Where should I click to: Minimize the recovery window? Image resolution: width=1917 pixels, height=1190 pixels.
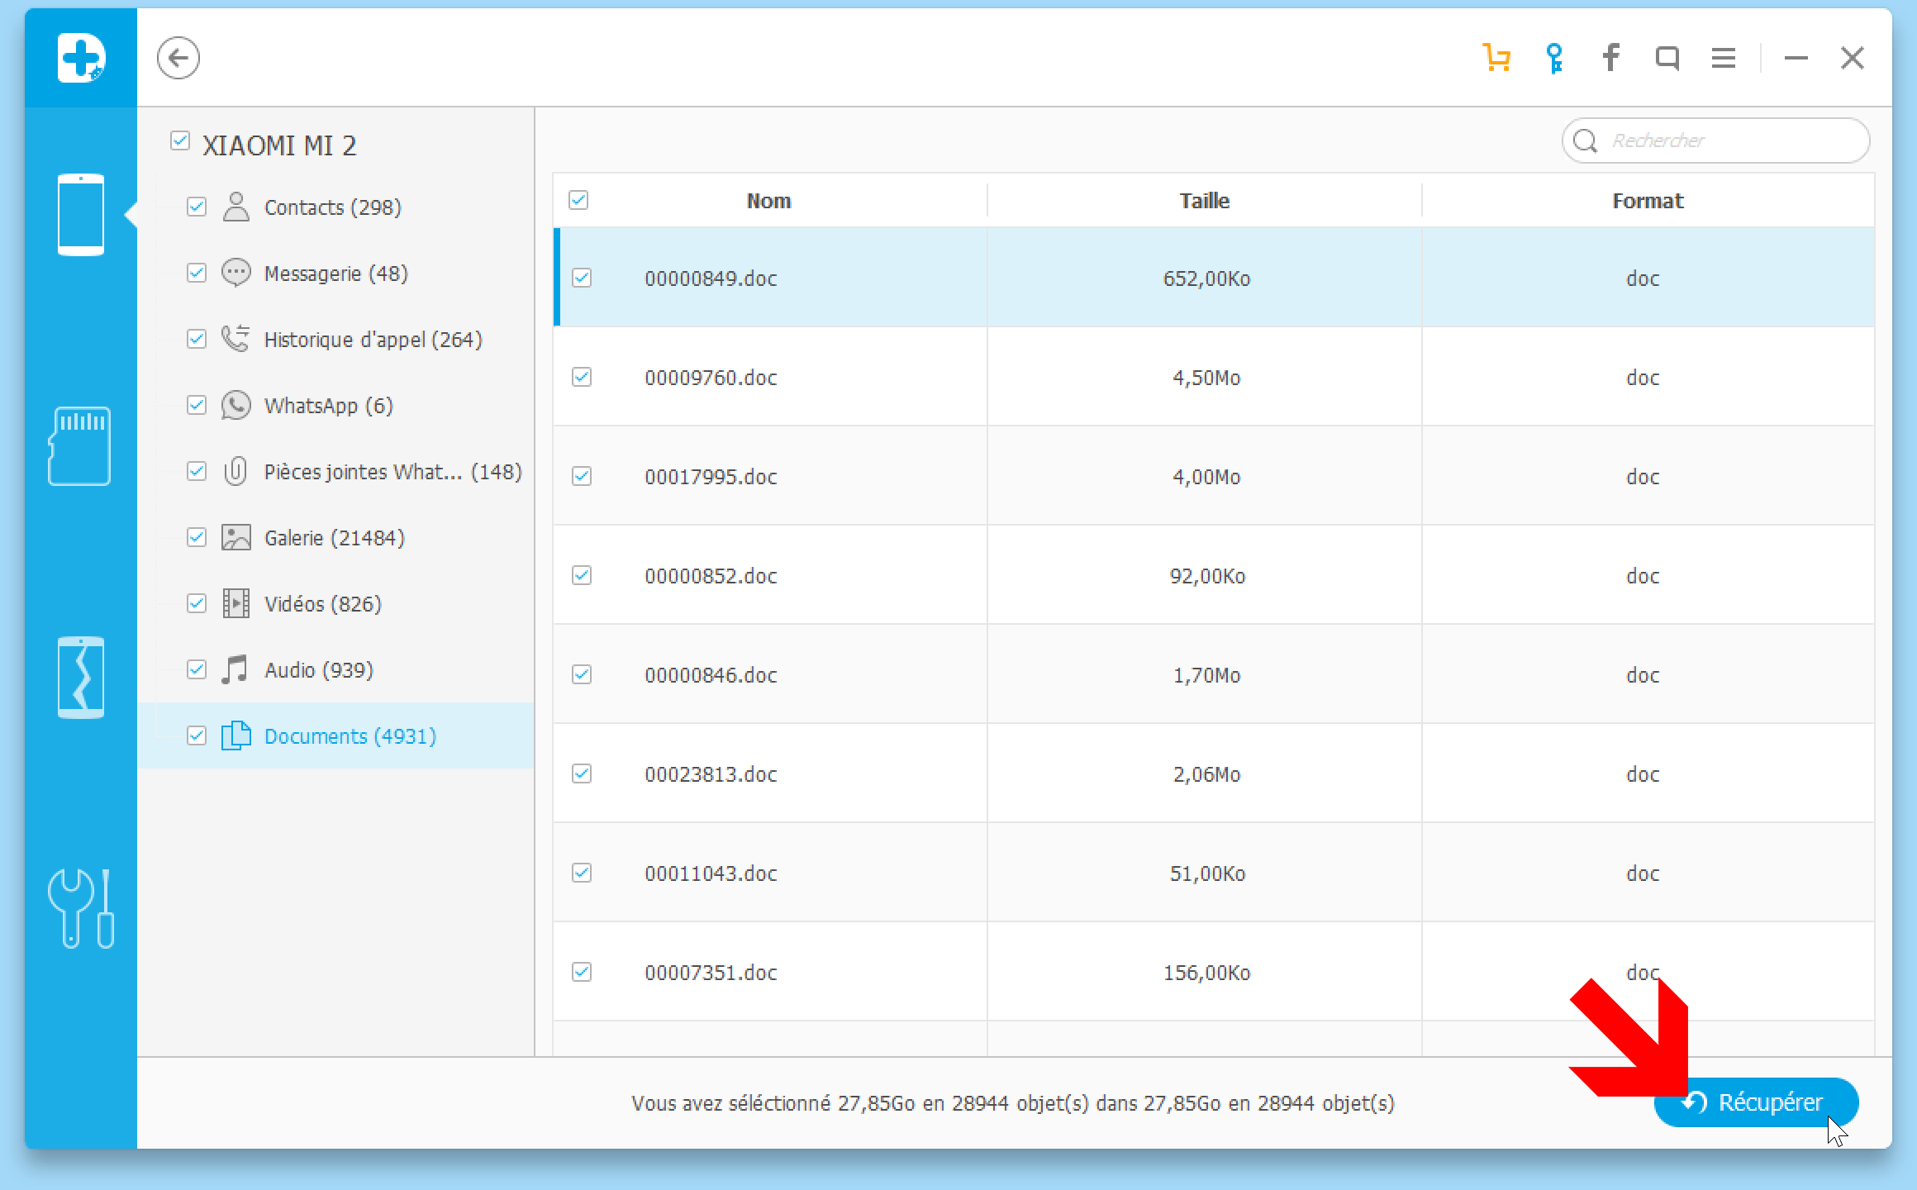pyautogui.click(x=1796, y=58)
